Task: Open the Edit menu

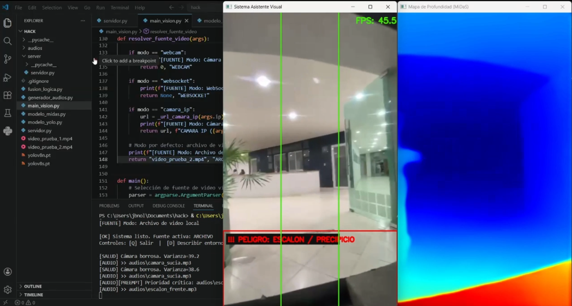Action: 32,8
